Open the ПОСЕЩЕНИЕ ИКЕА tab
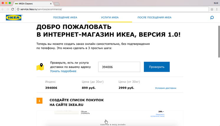Image resolution: width=220 pixels, height=126 pixels. (x=65, y=18)
